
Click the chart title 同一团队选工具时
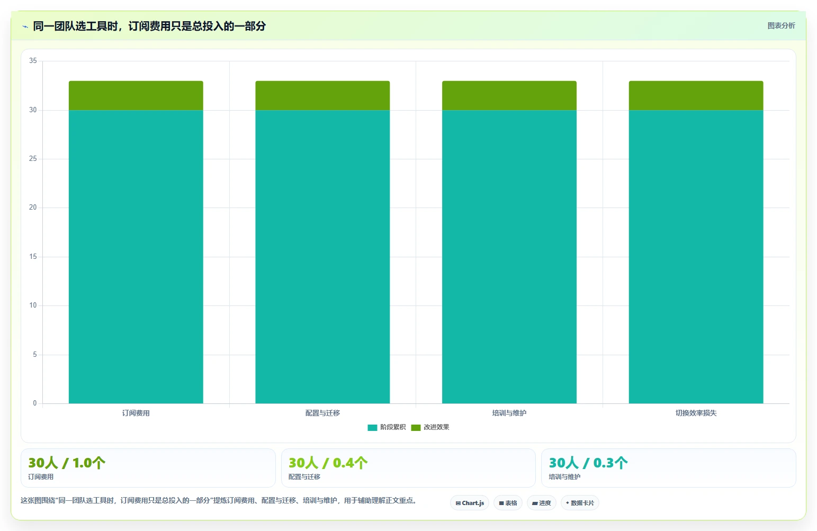(149, 26)
